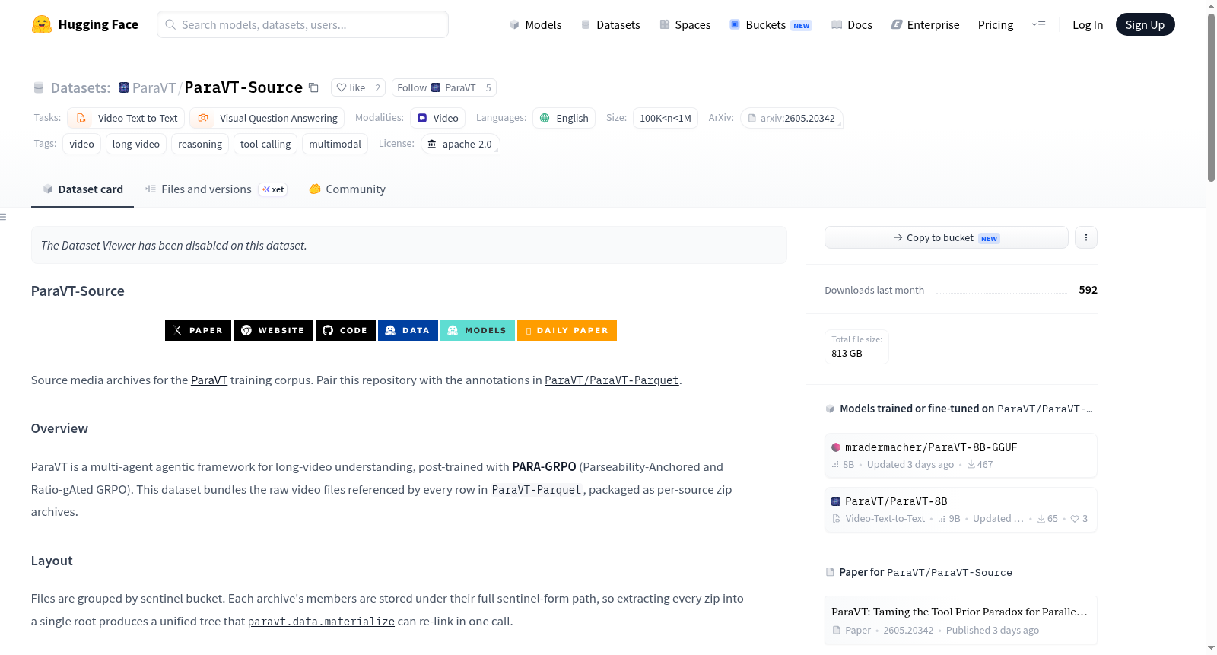This screenshot has width=1217, height=655.
Task: Click the multimodal tag
Action: [x=335, y=144]
